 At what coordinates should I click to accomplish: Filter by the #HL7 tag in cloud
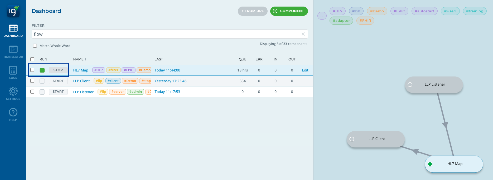337,11
